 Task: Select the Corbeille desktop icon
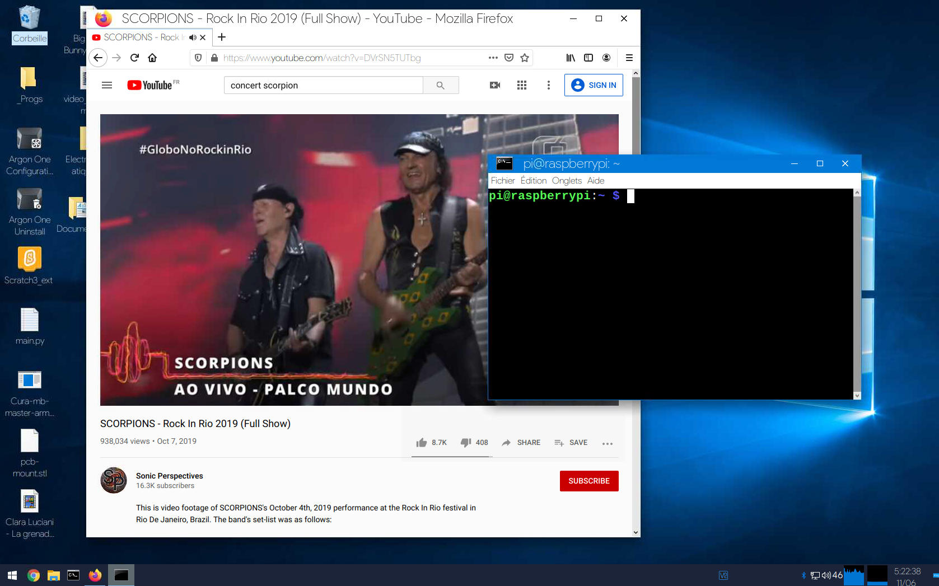pos(30,25)
